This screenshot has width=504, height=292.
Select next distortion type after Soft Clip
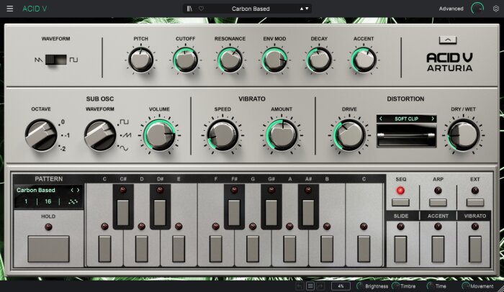(433, 119)
